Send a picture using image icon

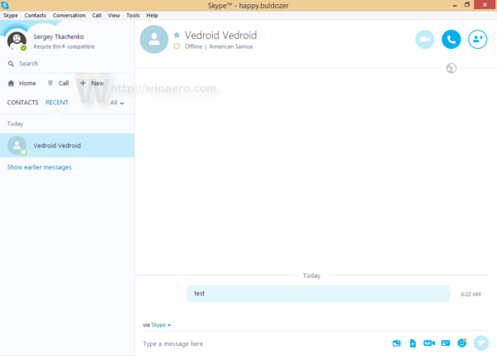396,343
